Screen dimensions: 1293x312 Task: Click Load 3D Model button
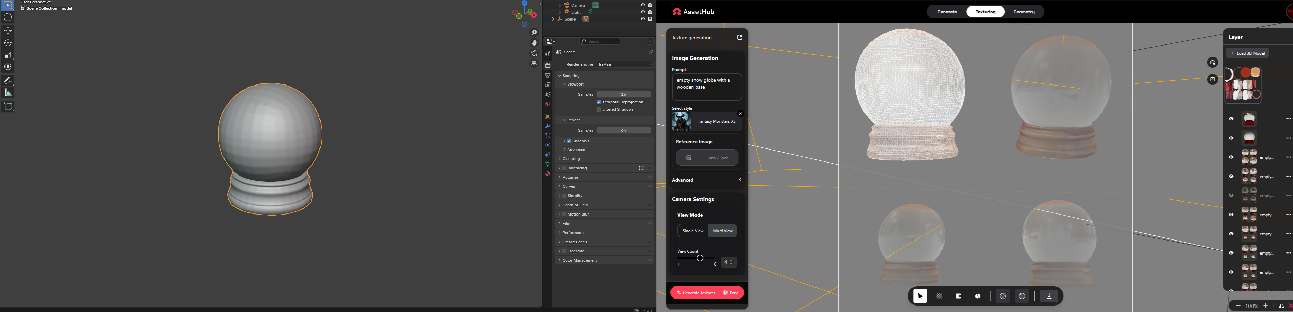click(1247, 53)
